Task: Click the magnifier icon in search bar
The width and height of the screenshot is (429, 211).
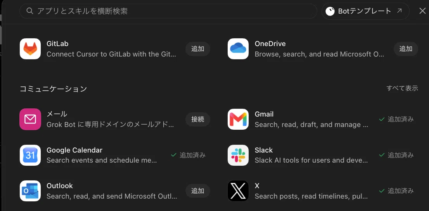Action: pyautogui.click(x=30, y=11)
